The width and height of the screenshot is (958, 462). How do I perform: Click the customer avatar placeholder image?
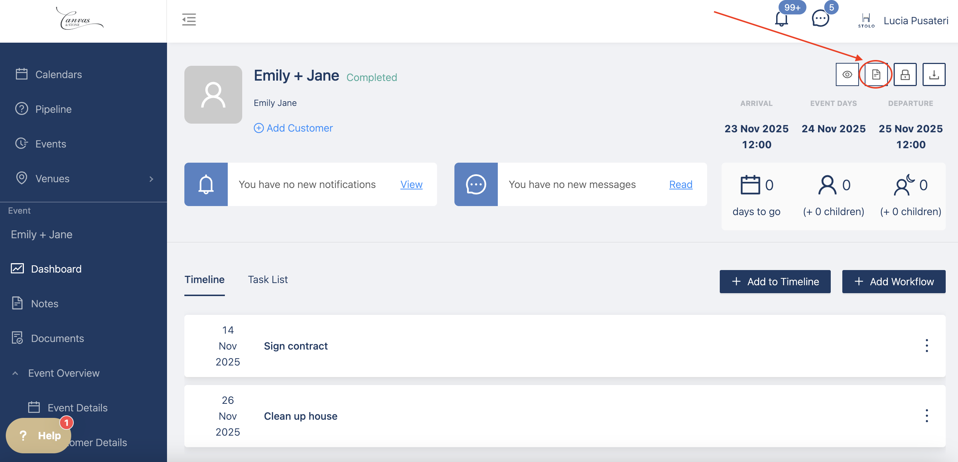click(213, 94)
